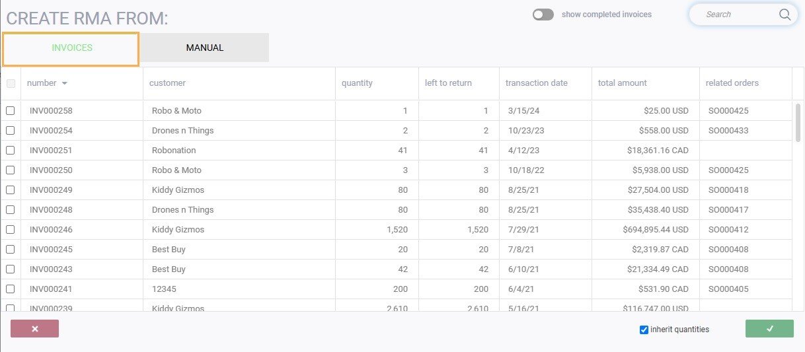
Task: Click related order SO000418
Action: (x=728, y=190)
